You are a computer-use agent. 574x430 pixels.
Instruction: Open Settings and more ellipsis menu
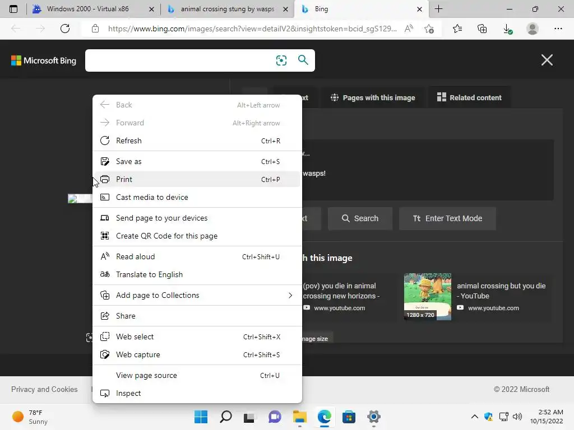pyautogui.click(x=558, y=29)
